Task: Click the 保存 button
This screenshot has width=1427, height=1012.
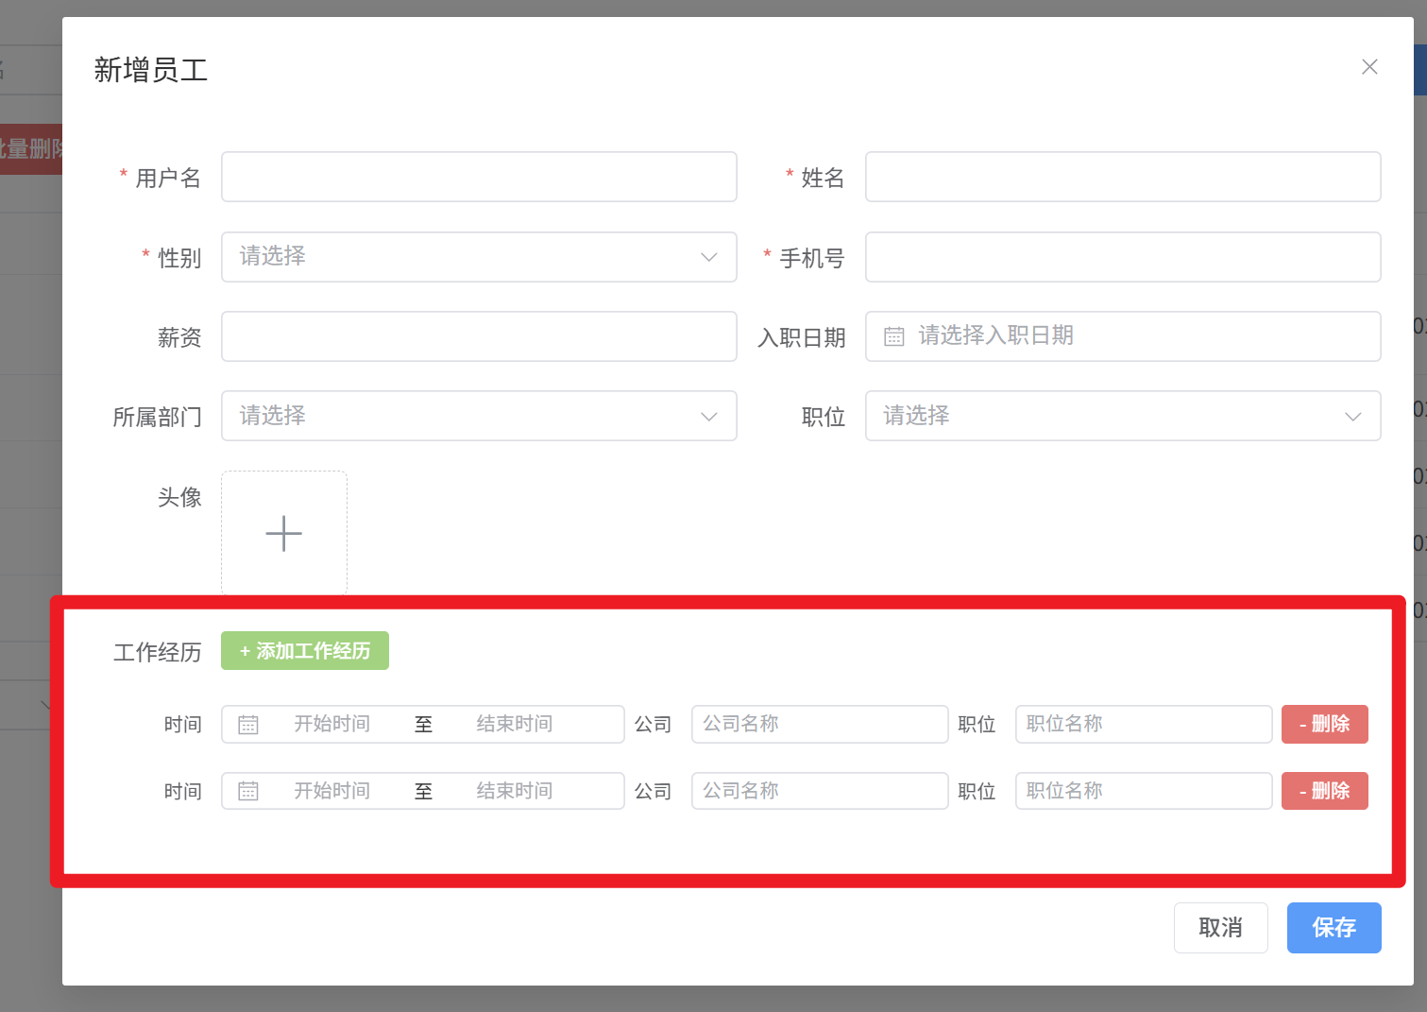Action: point(1334,928)
